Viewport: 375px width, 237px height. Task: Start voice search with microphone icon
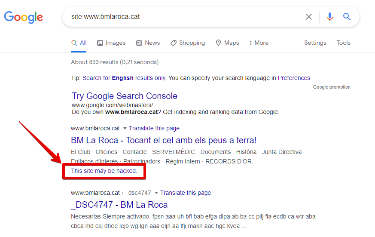click(330, 17)
